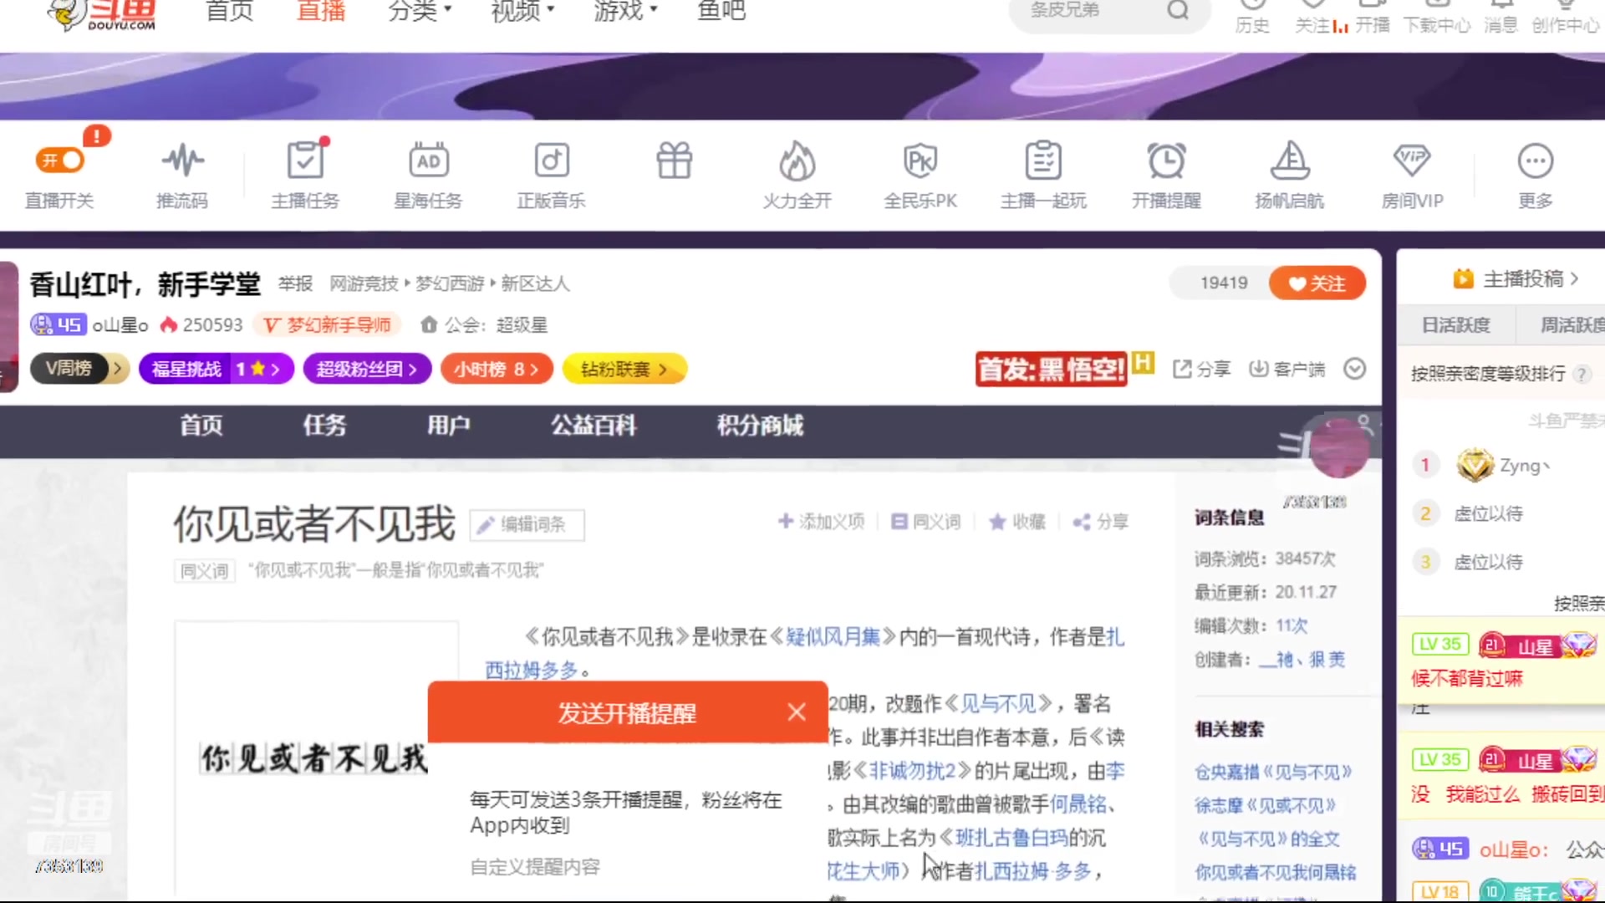Click 客户端 client download icon

(1287, 369)
